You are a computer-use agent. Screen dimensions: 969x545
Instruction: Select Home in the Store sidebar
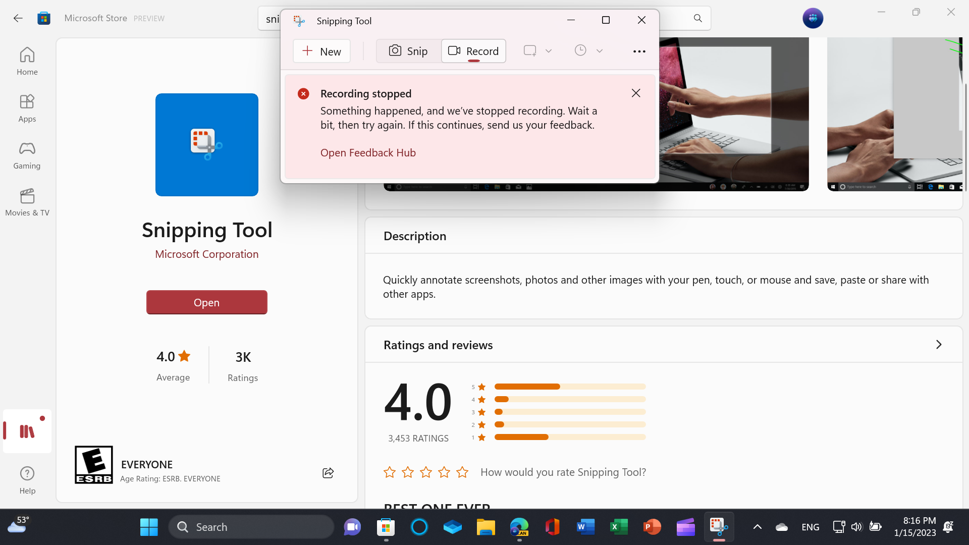pyautogui.click(x=27, y=61)
